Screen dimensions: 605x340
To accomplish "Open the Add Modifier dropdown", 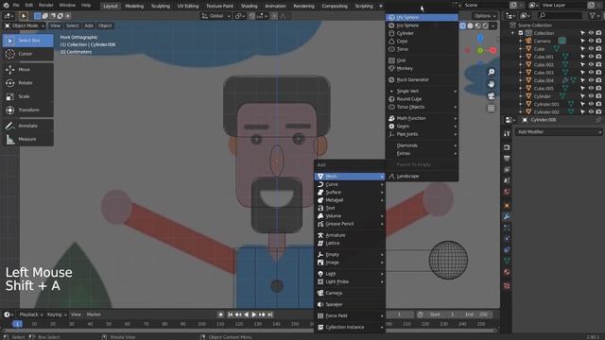I will [559, 132].
